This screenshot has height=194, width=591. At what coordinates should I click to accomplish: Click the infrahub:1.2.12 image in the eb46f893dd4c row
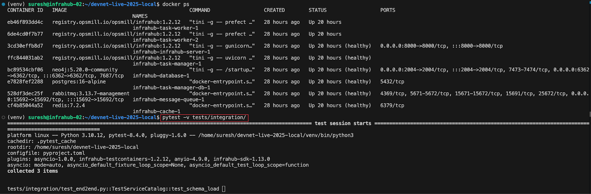tap(116, 22)
